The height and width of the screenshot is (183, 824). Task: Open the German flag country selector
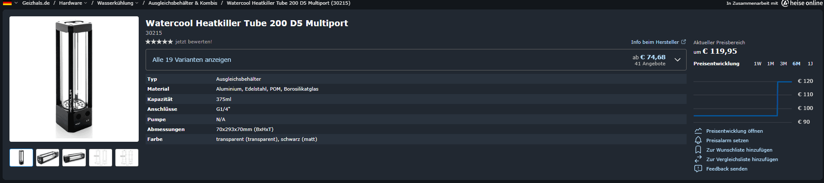10,3
